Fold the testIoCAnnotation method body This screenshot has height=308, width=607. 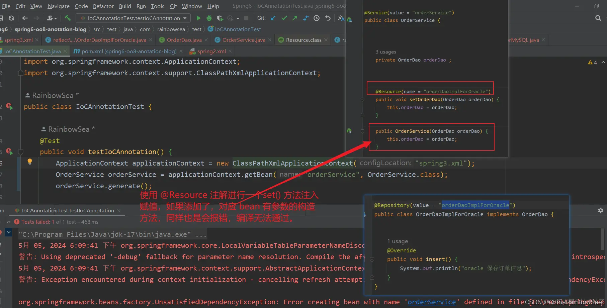coord(21,152)
